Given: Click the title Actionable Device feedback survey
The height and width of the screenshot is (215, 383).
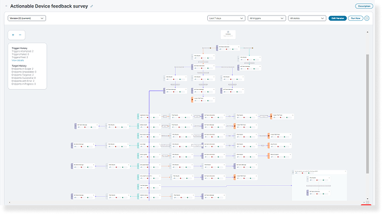Looking at the screenshot, I should tap(49, 6).
